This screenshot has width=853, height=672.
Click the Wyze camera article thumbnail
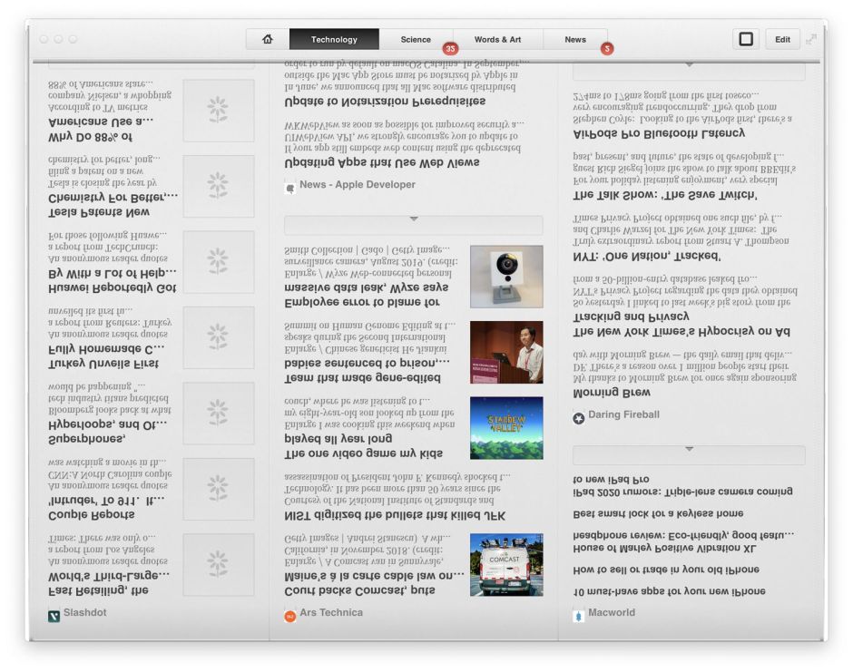[x=506, y=277]
